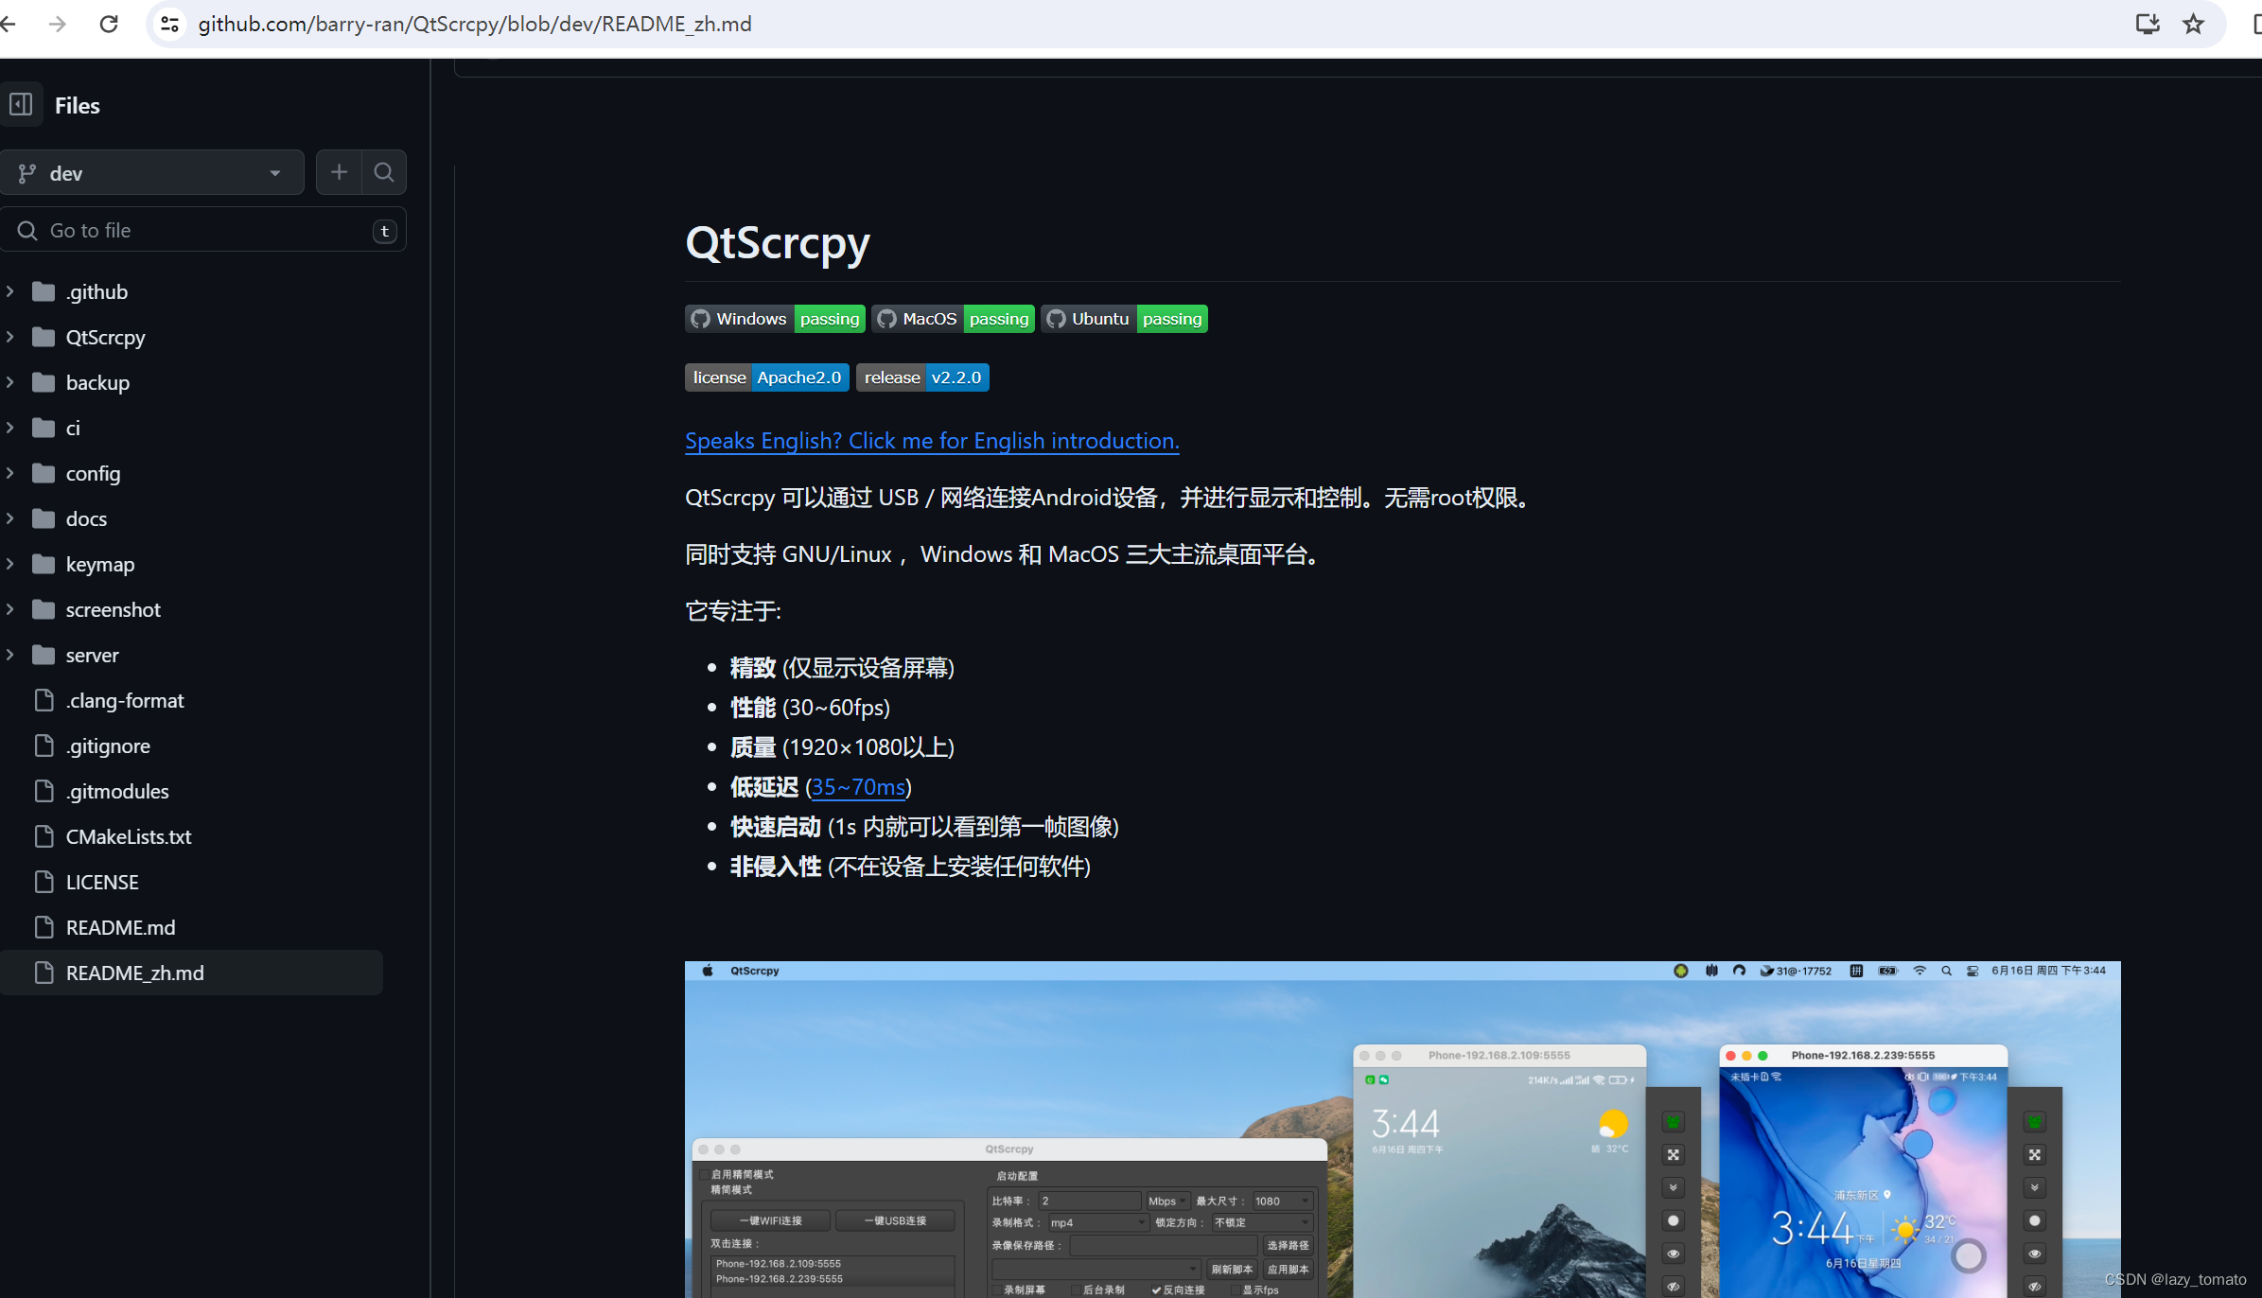
Task: Go back with browser back arrow
Action: (9, 24)
